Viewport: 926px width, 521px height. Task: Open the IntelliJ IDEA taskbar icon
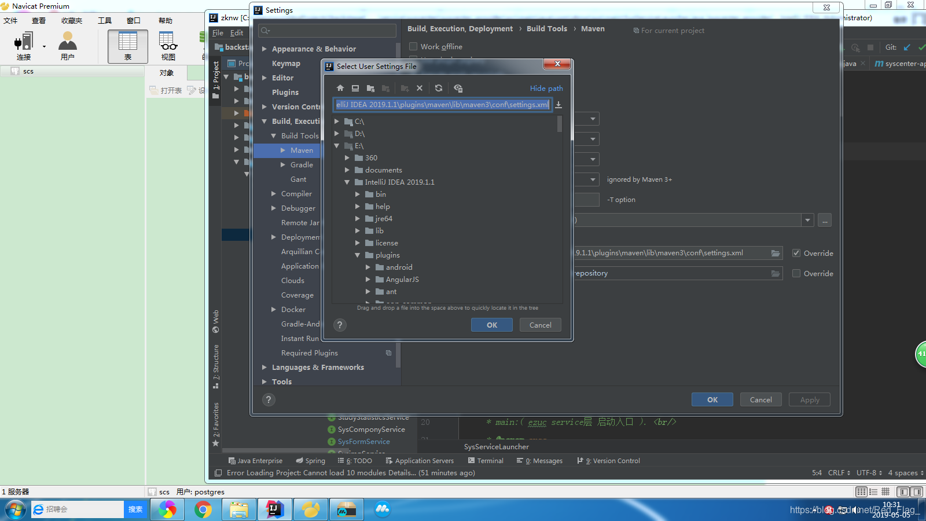coord(275,509)
